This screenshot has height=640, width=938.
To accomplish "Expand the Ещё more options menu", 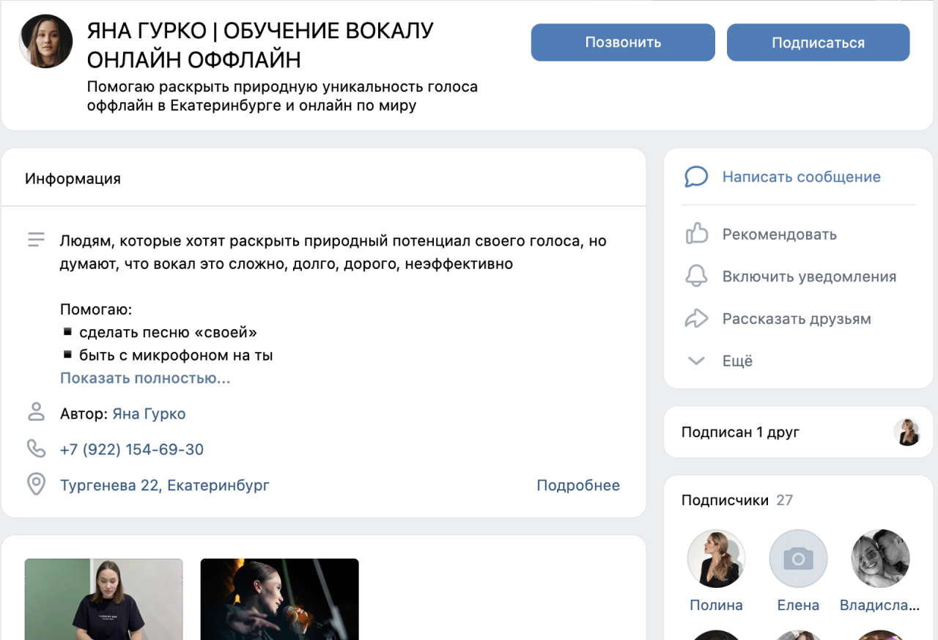I will coord(737,361).
